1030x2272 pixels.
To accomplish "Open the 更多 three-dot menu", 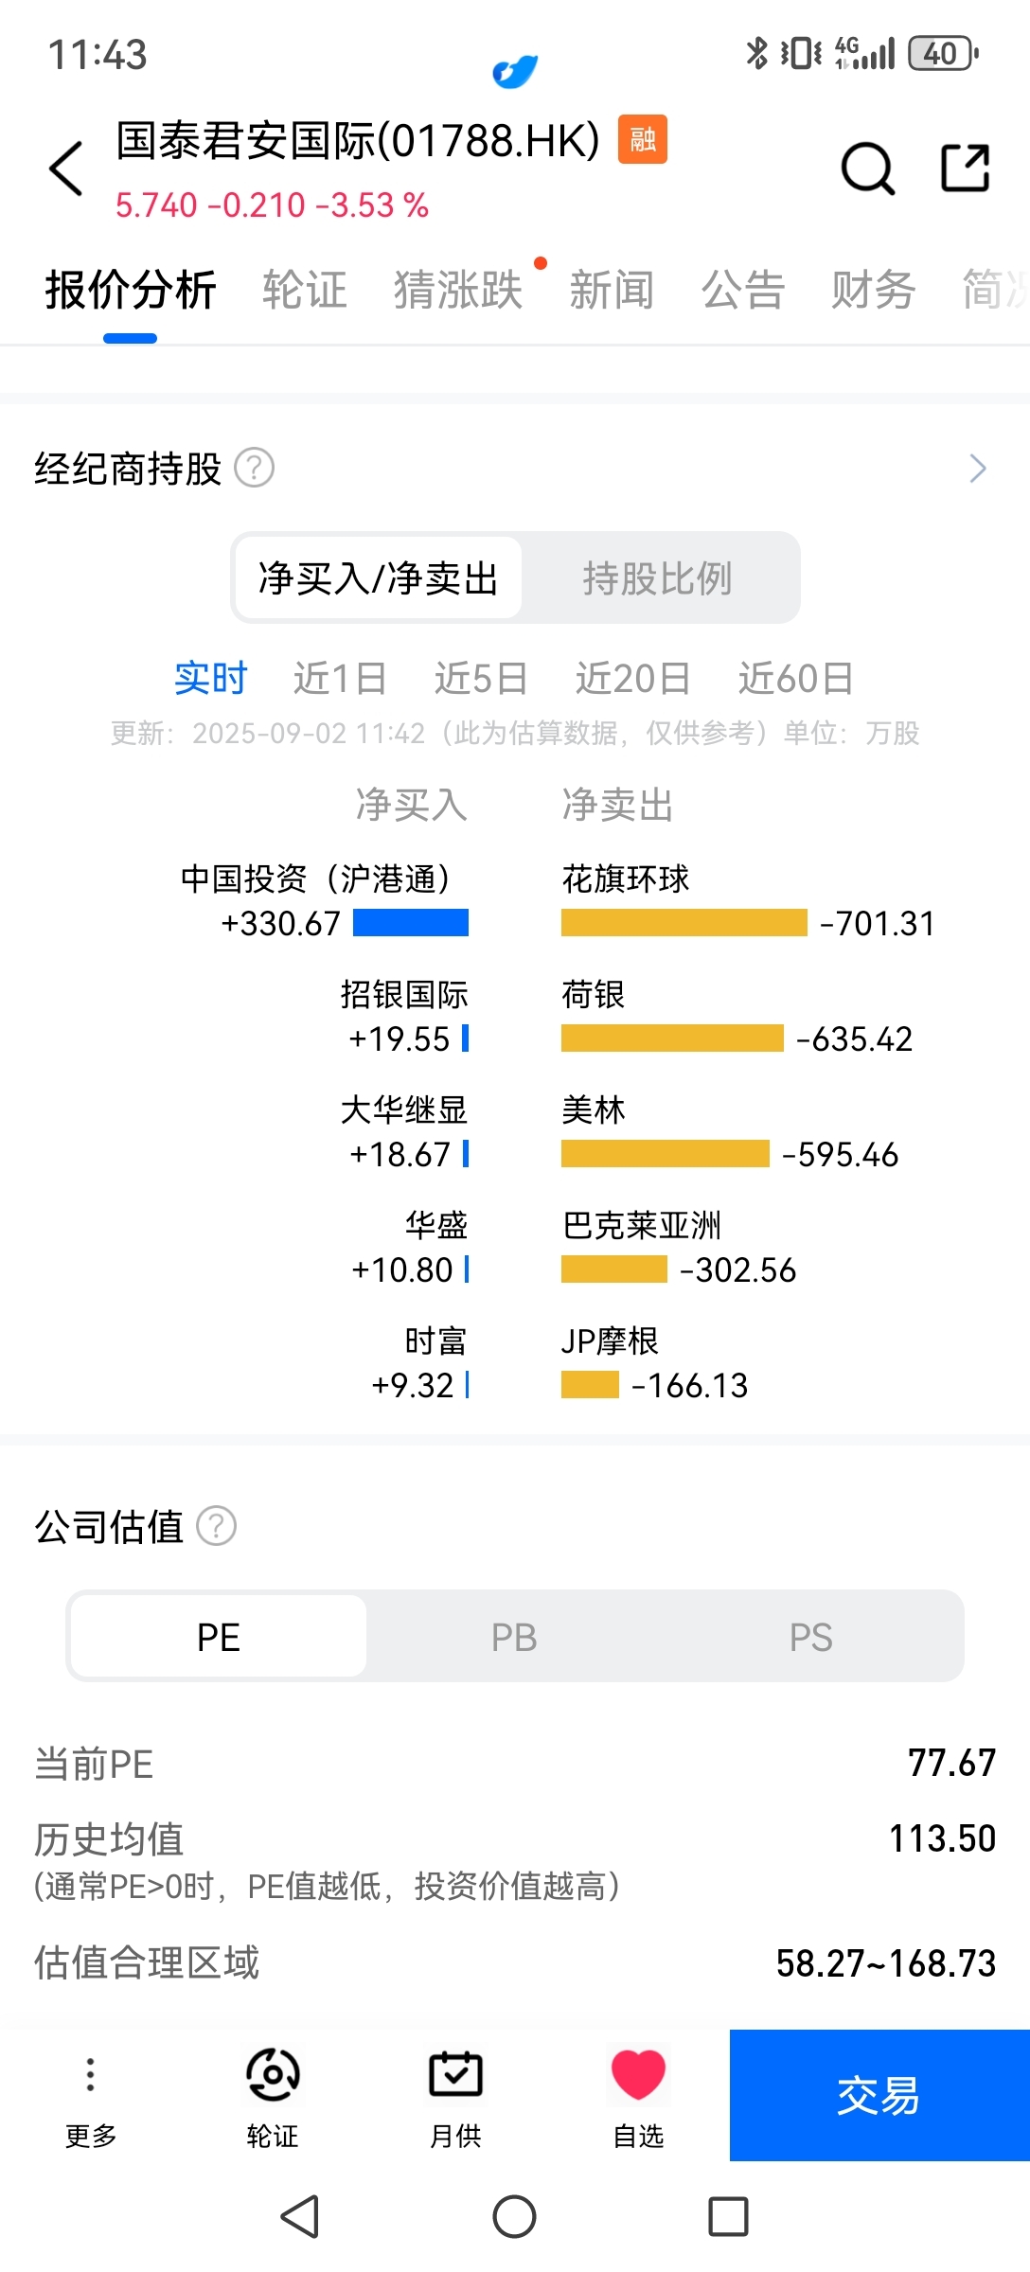I will [91, 2073].
